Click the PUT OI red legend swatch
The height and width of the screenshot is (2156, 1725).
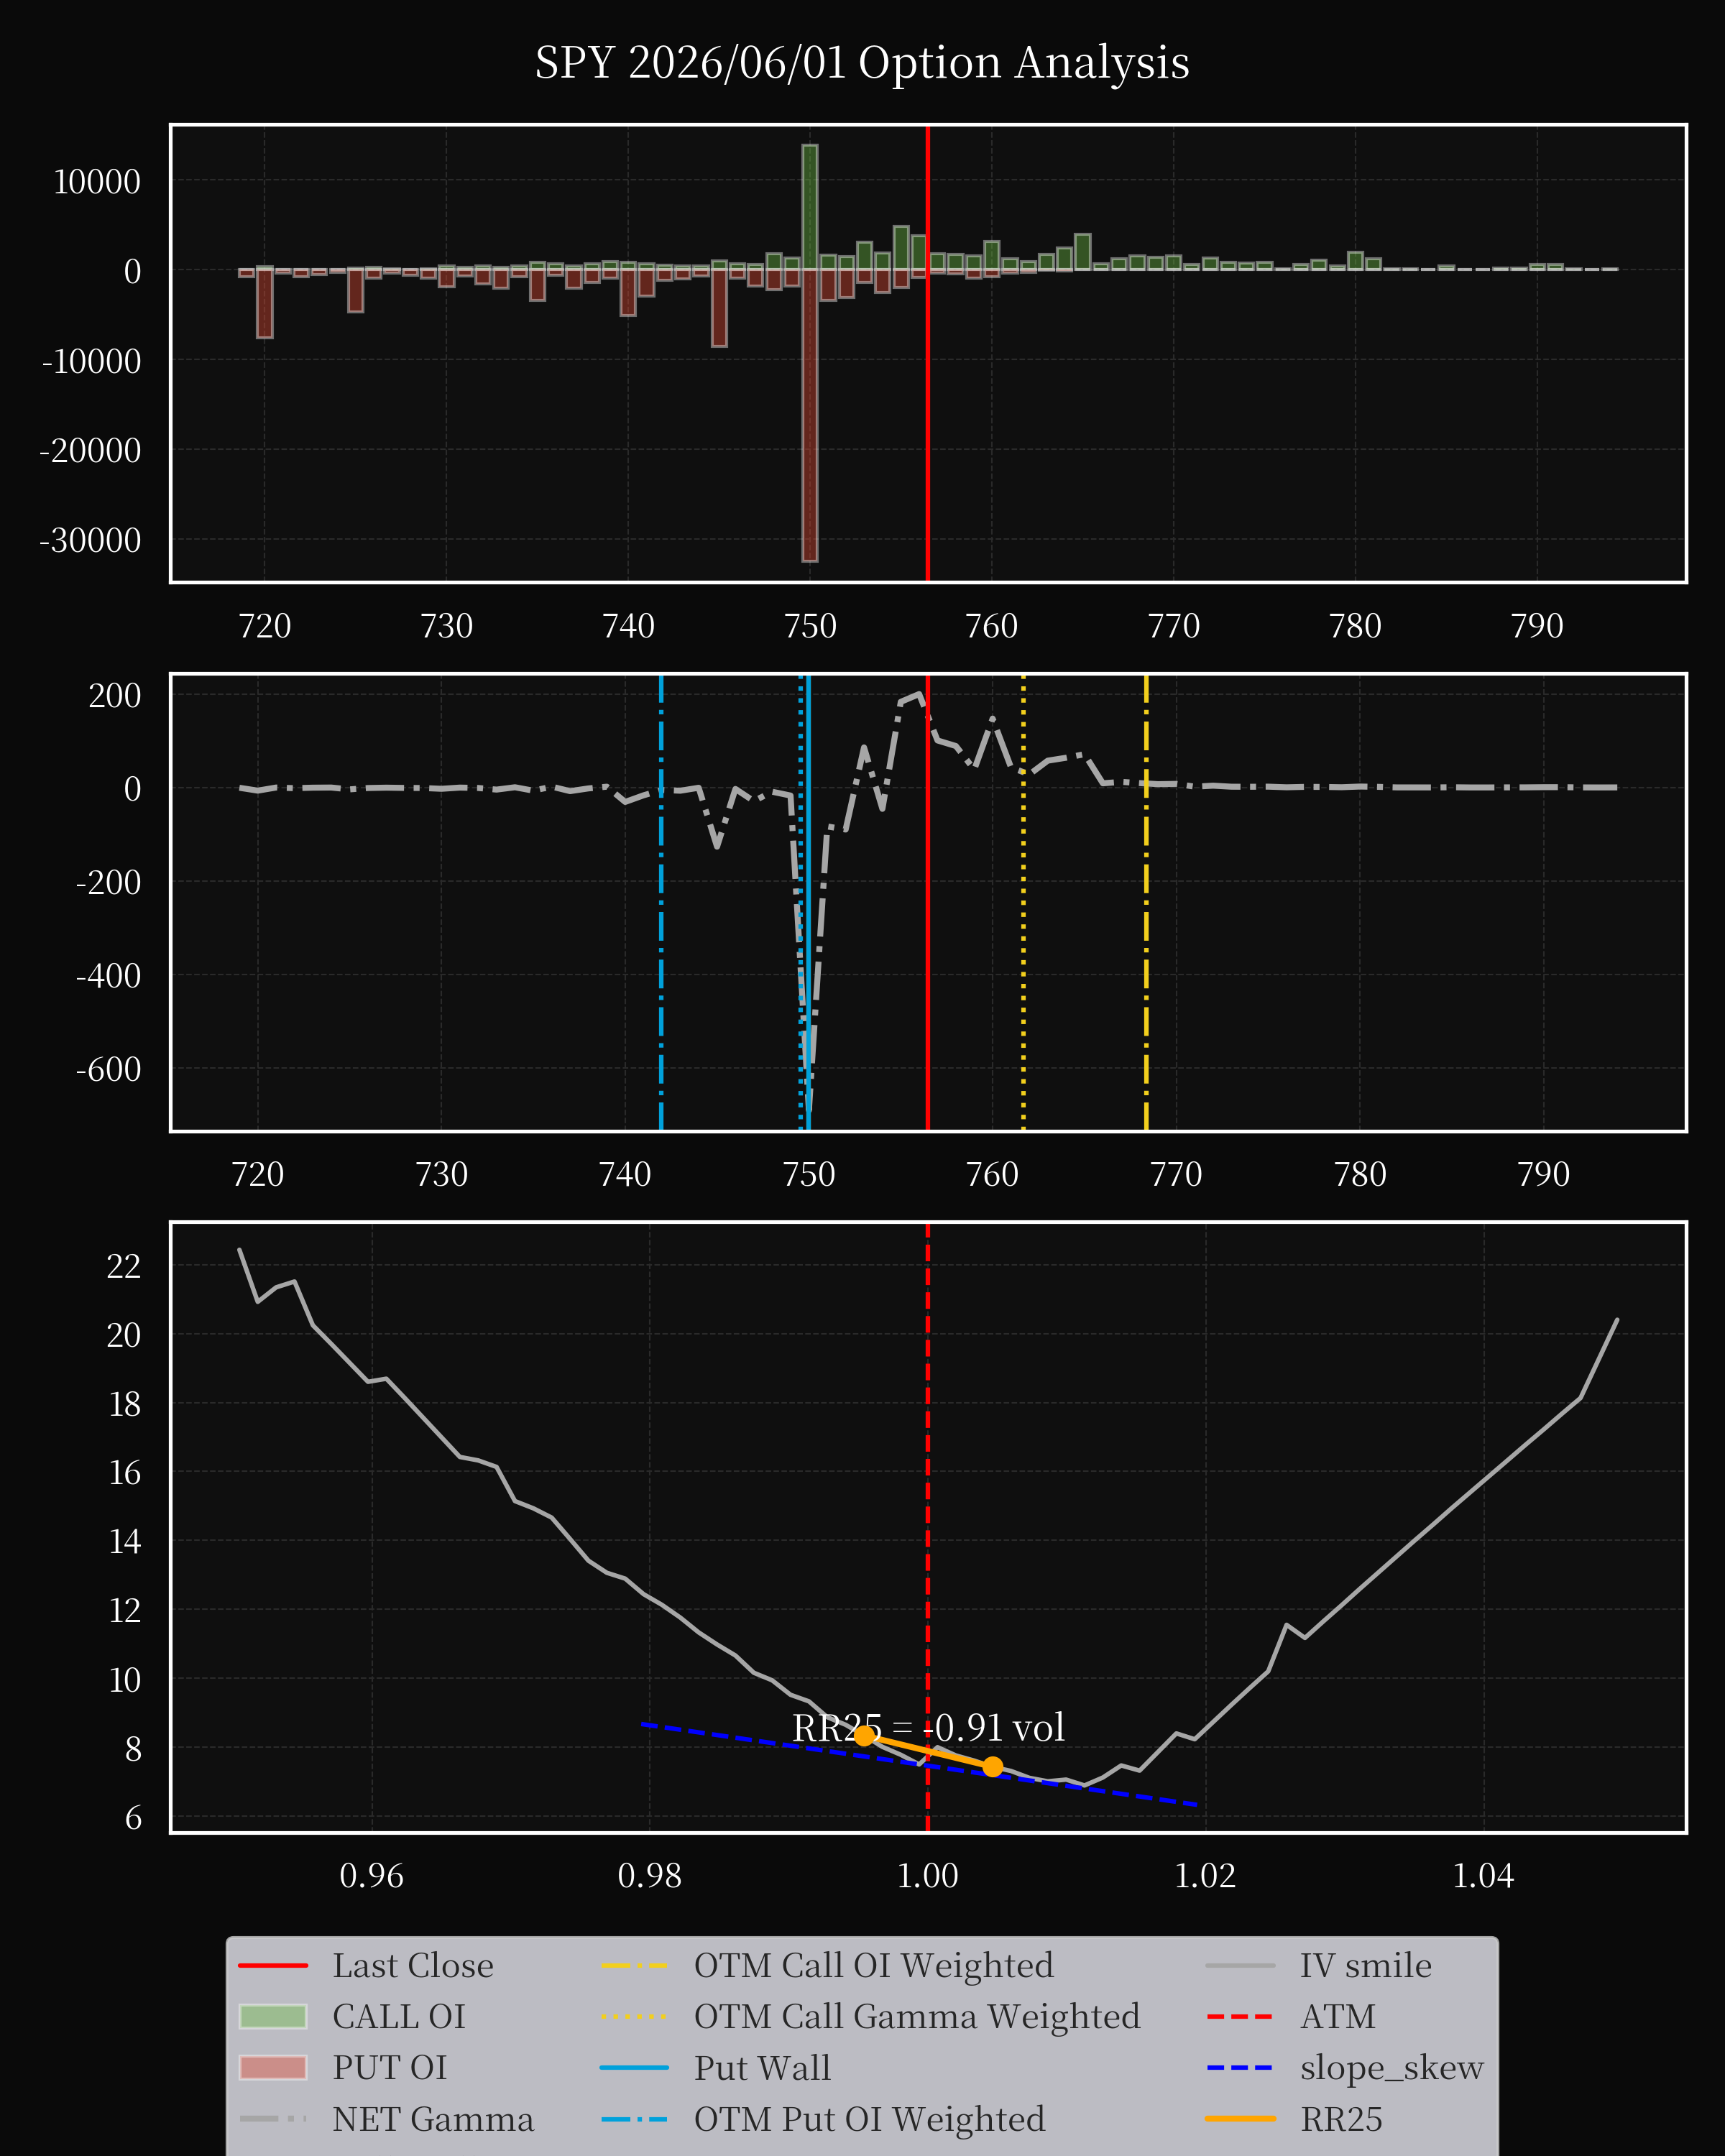(273, 2067)
